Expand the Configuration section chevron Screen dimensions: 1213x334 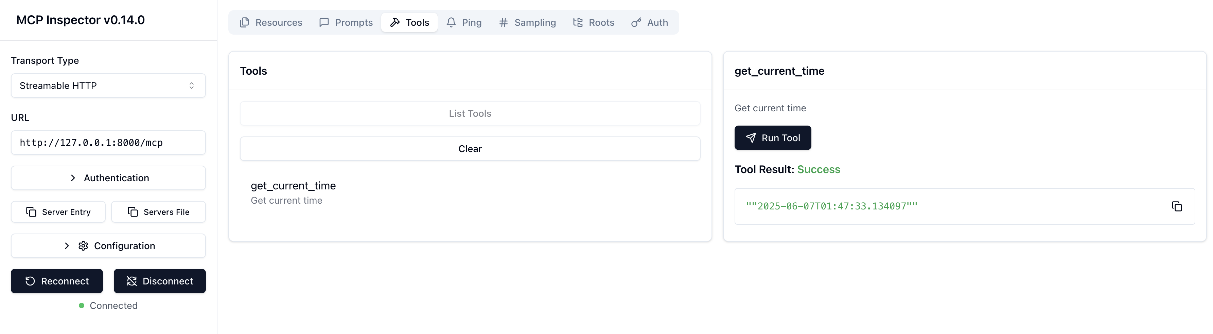click(67, 245)
